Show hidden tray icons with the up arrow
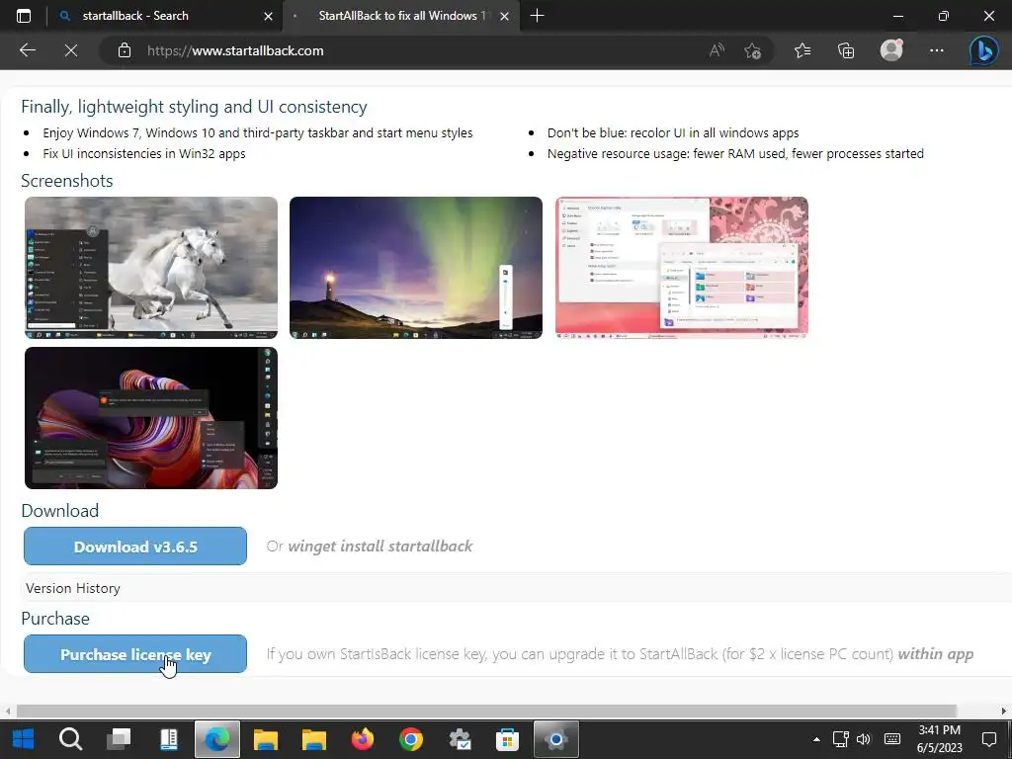The image size is (1012, 759). (x=816, y=739)
